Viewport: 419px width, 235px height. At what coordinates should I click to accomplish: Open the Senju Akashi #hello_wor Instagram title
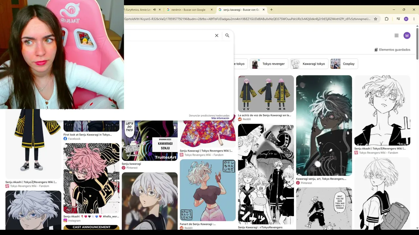click(x=91, y=216)
